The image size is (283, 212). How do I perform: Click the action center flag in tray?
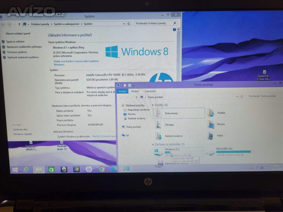pos(252,168)
